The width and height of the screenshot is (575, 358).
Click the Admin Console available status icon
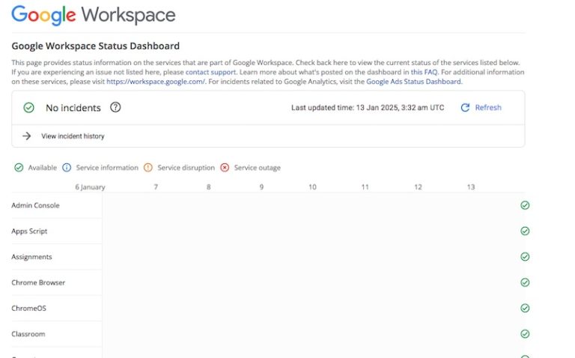[525, 205]
